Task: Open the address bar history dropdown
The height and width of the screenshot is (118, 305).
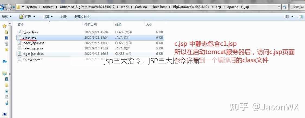Action: point(279,7)
